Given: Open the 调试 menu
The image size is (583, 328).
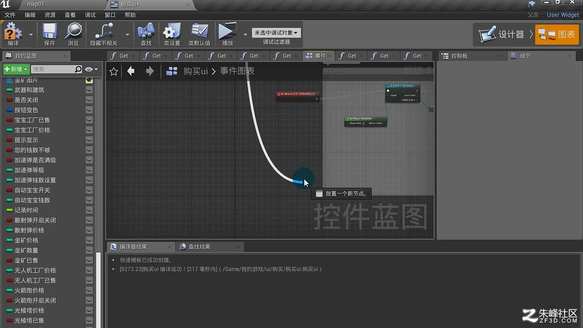Looking at the screenshot, I should [x=90, y=15].
